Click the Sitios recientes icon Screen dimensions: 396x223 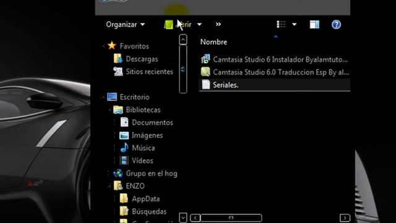pyautogui.click(x=118, y=72)
